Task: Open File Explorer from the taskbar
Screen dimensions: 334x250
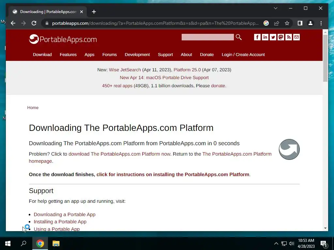Action: coord(56,243)
